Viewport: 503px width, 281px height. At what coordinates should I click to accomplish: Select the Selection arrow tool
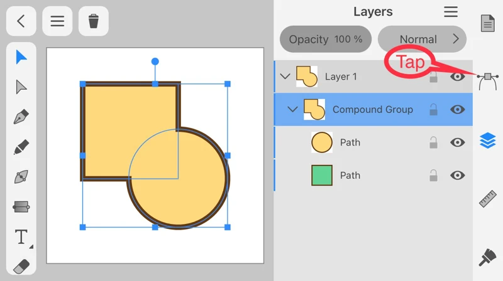(x=21, y=57)
